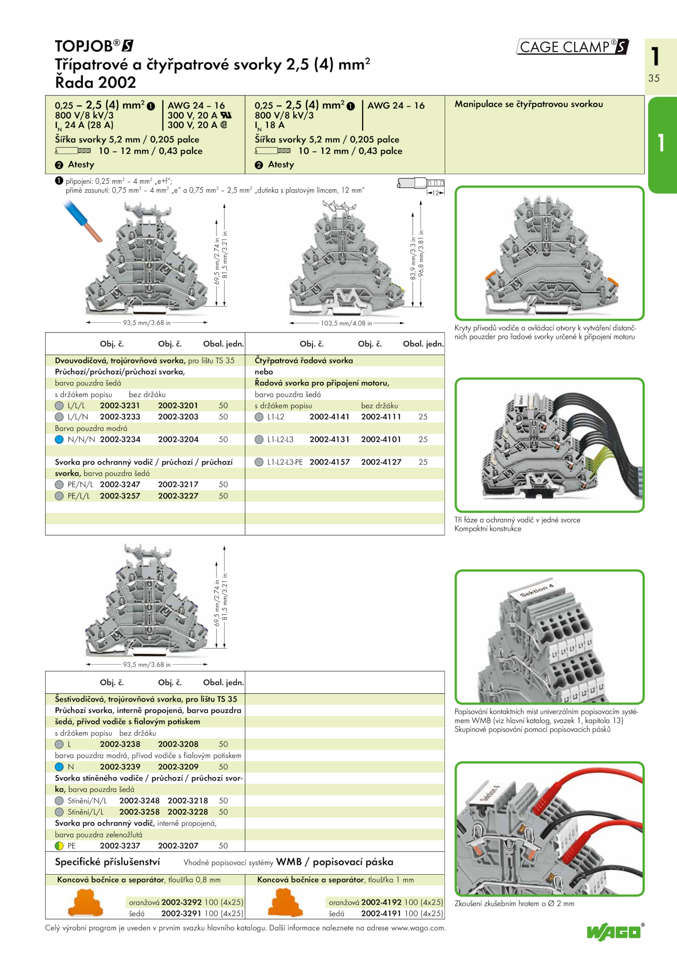Click order number 2002-3231
677x958 pixels.
click(x=120, y=406)
